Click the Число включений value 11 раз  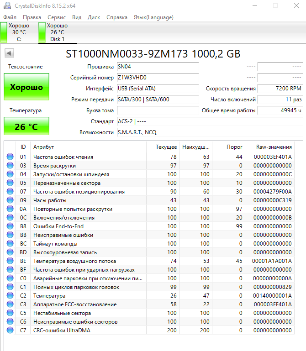coord(280,100)
